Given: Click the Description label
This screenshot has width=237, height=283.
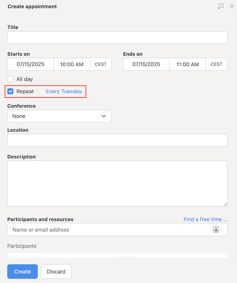Looking at the screenshot, I should click(x=21, y=157).
